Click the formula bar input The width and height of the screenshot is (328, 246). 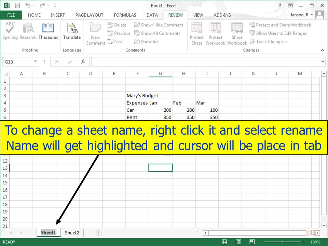click(205, 62)
